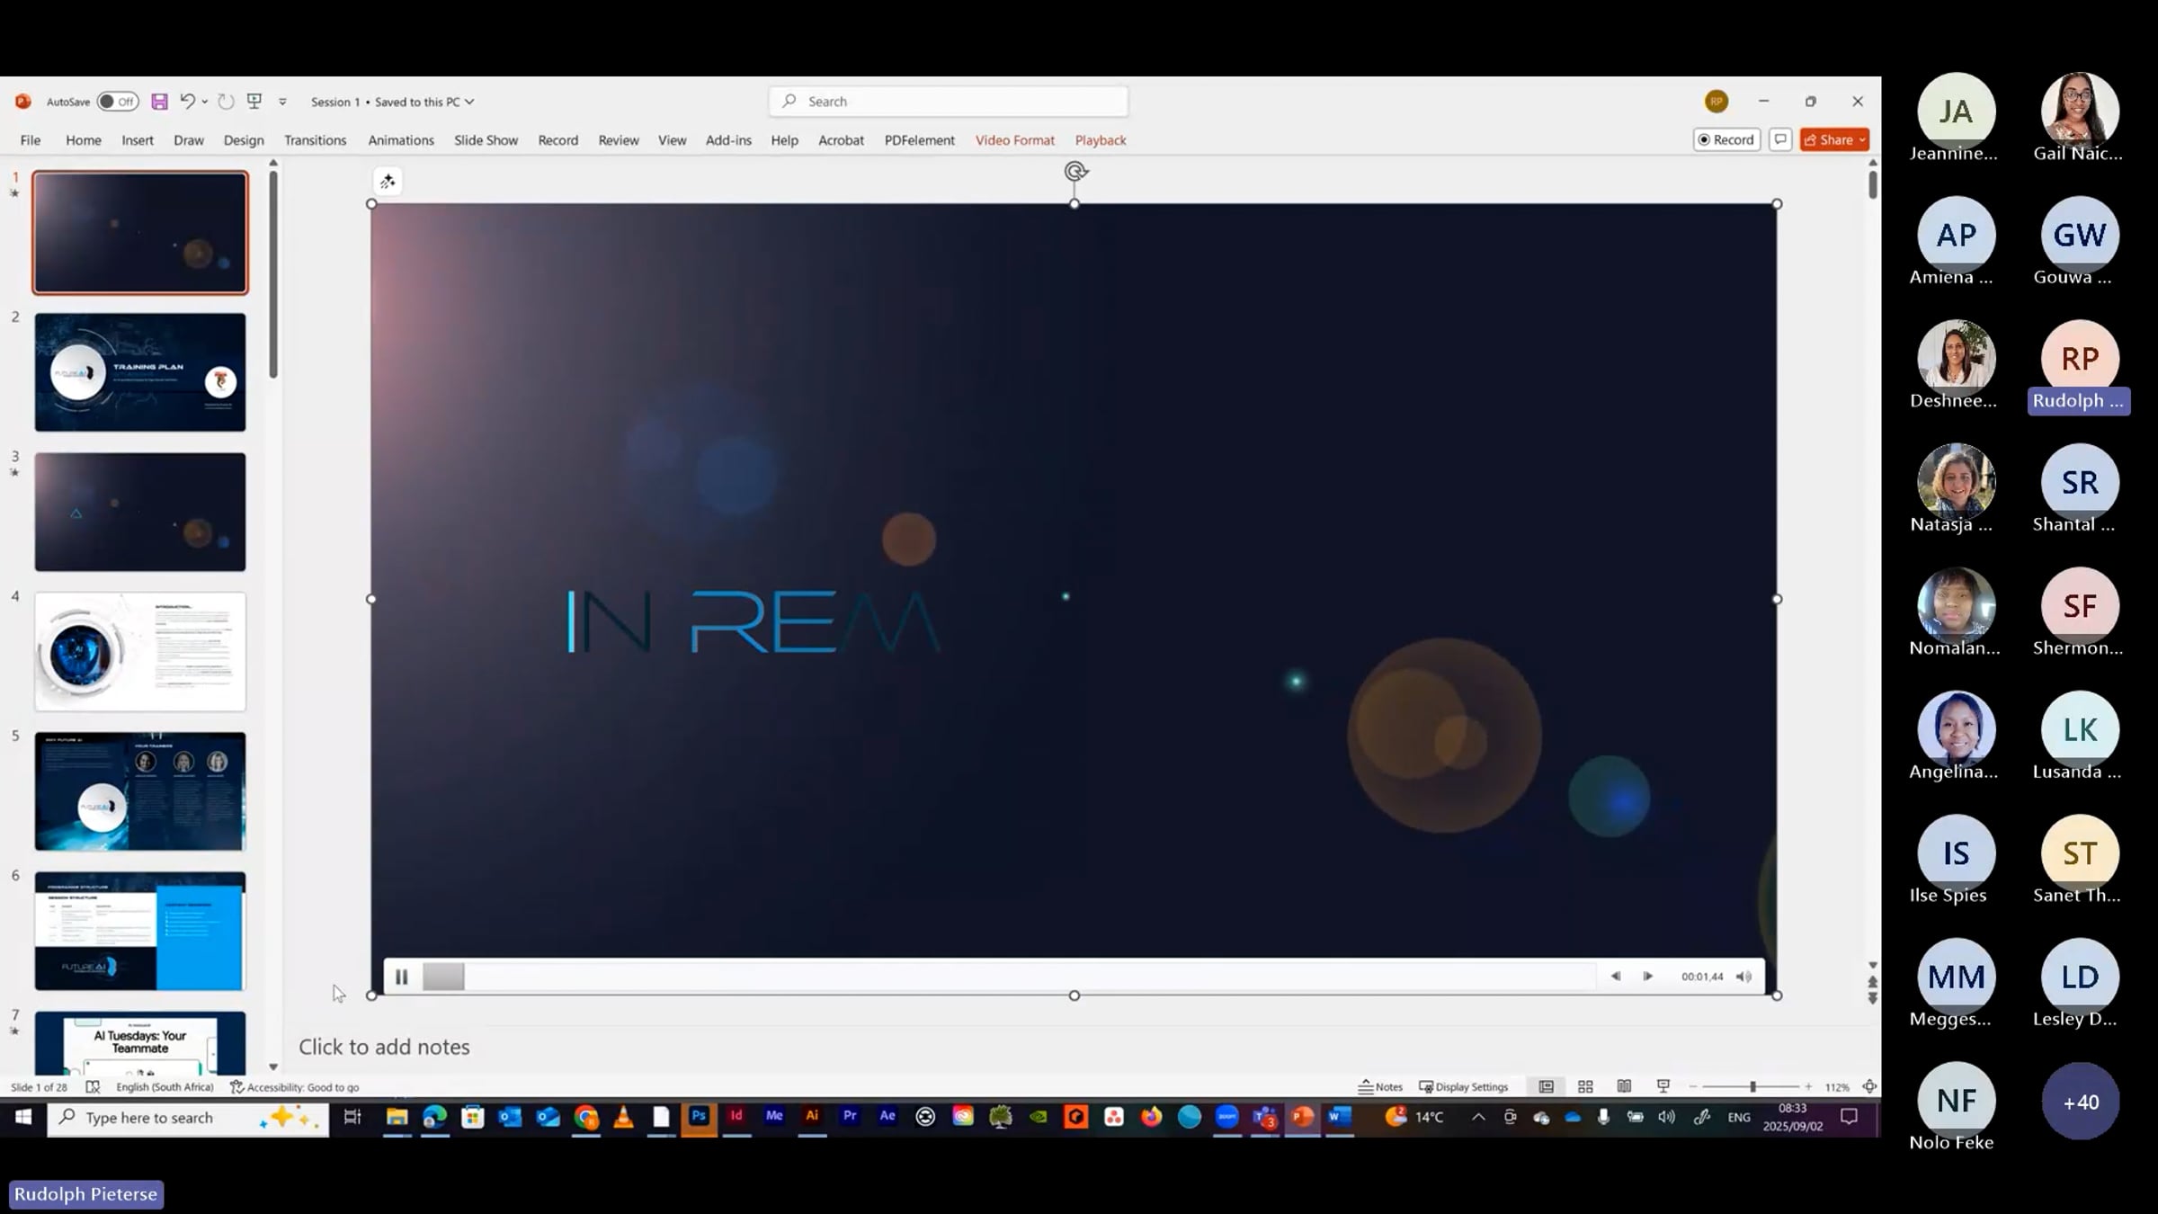This screenshot has height=1214, width=2158.
Task: Mute the video volume control
Action: [1743, 977]
